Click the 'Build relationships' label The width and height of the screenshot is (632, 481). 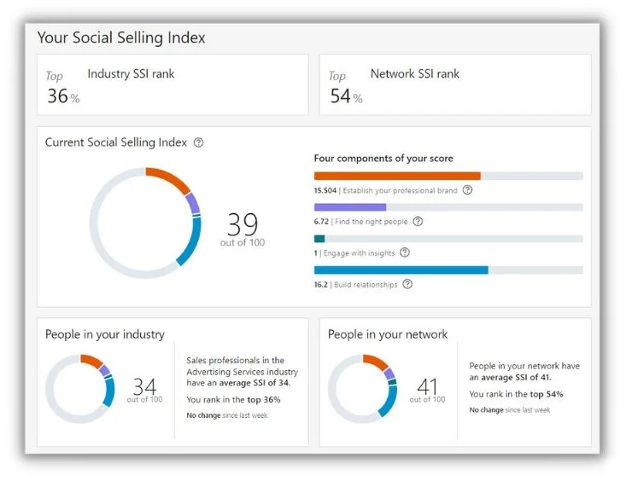[x=366, y=285]
